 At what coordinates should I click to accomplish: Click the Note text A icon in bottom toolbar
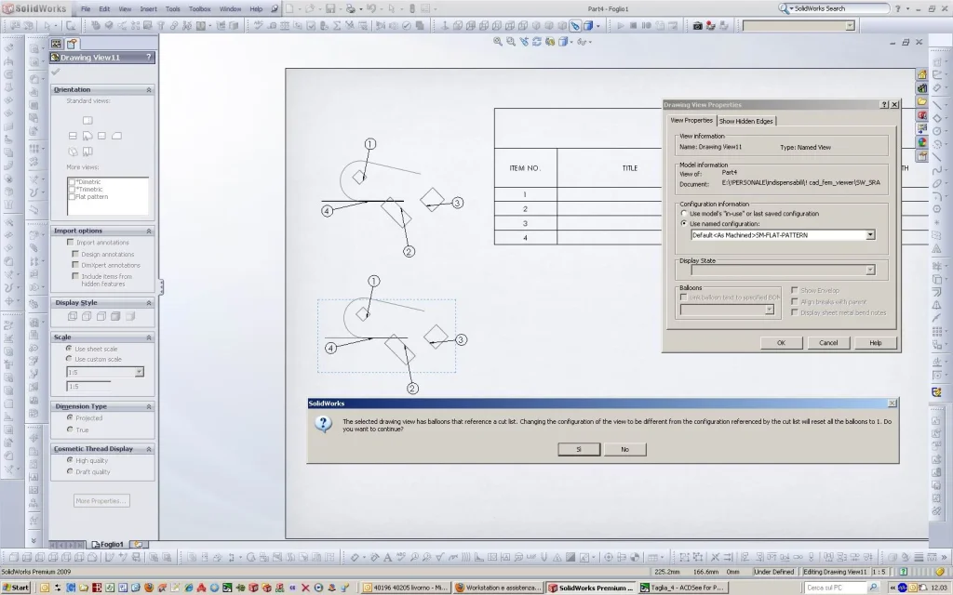click(x=387, y=557)
